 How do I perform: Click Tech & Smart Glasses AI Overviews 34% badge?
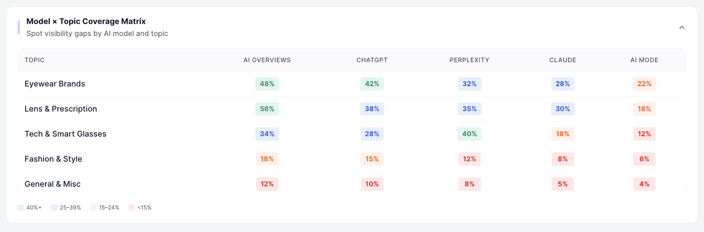267,134
